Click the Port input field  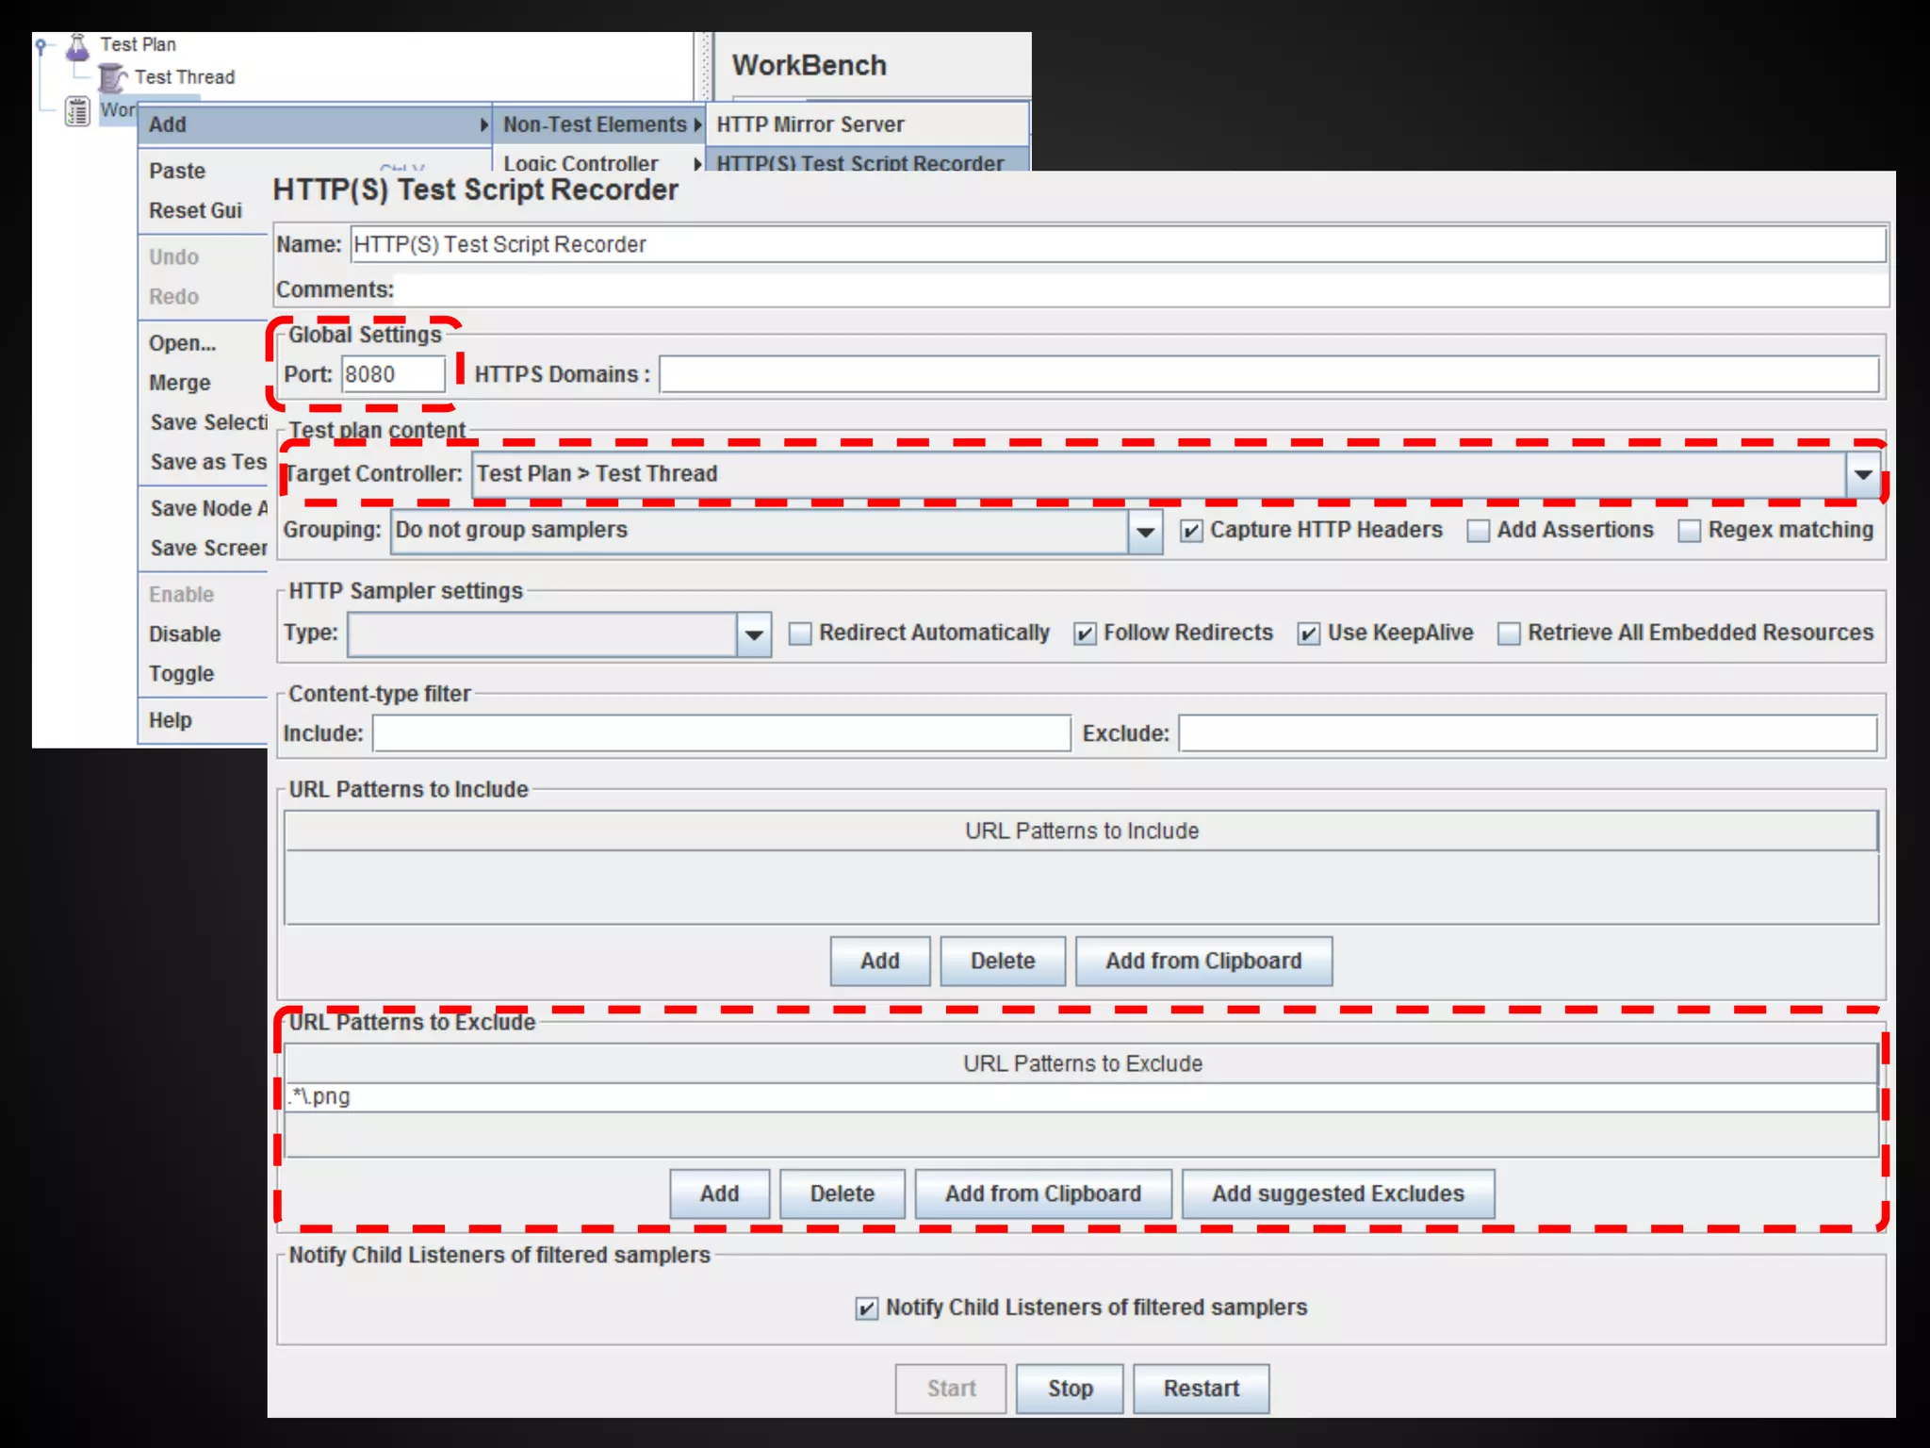[x=392, y=374]
